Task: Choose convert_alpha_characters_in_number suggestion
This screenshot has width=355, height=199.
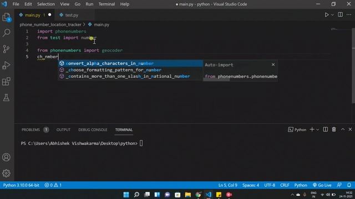Action: pyautogui.click(x=130, y=64)
